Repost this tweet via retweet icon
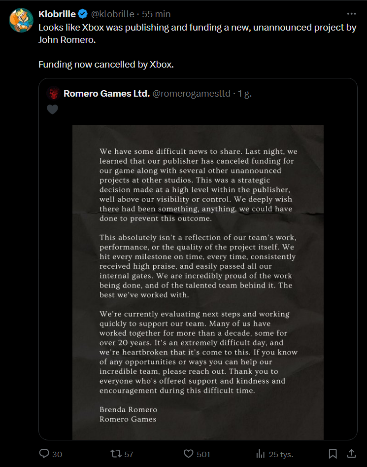Image resolution: width=367 pixels, height=467 pixels. pyautogui.click(x=116, y=454)
